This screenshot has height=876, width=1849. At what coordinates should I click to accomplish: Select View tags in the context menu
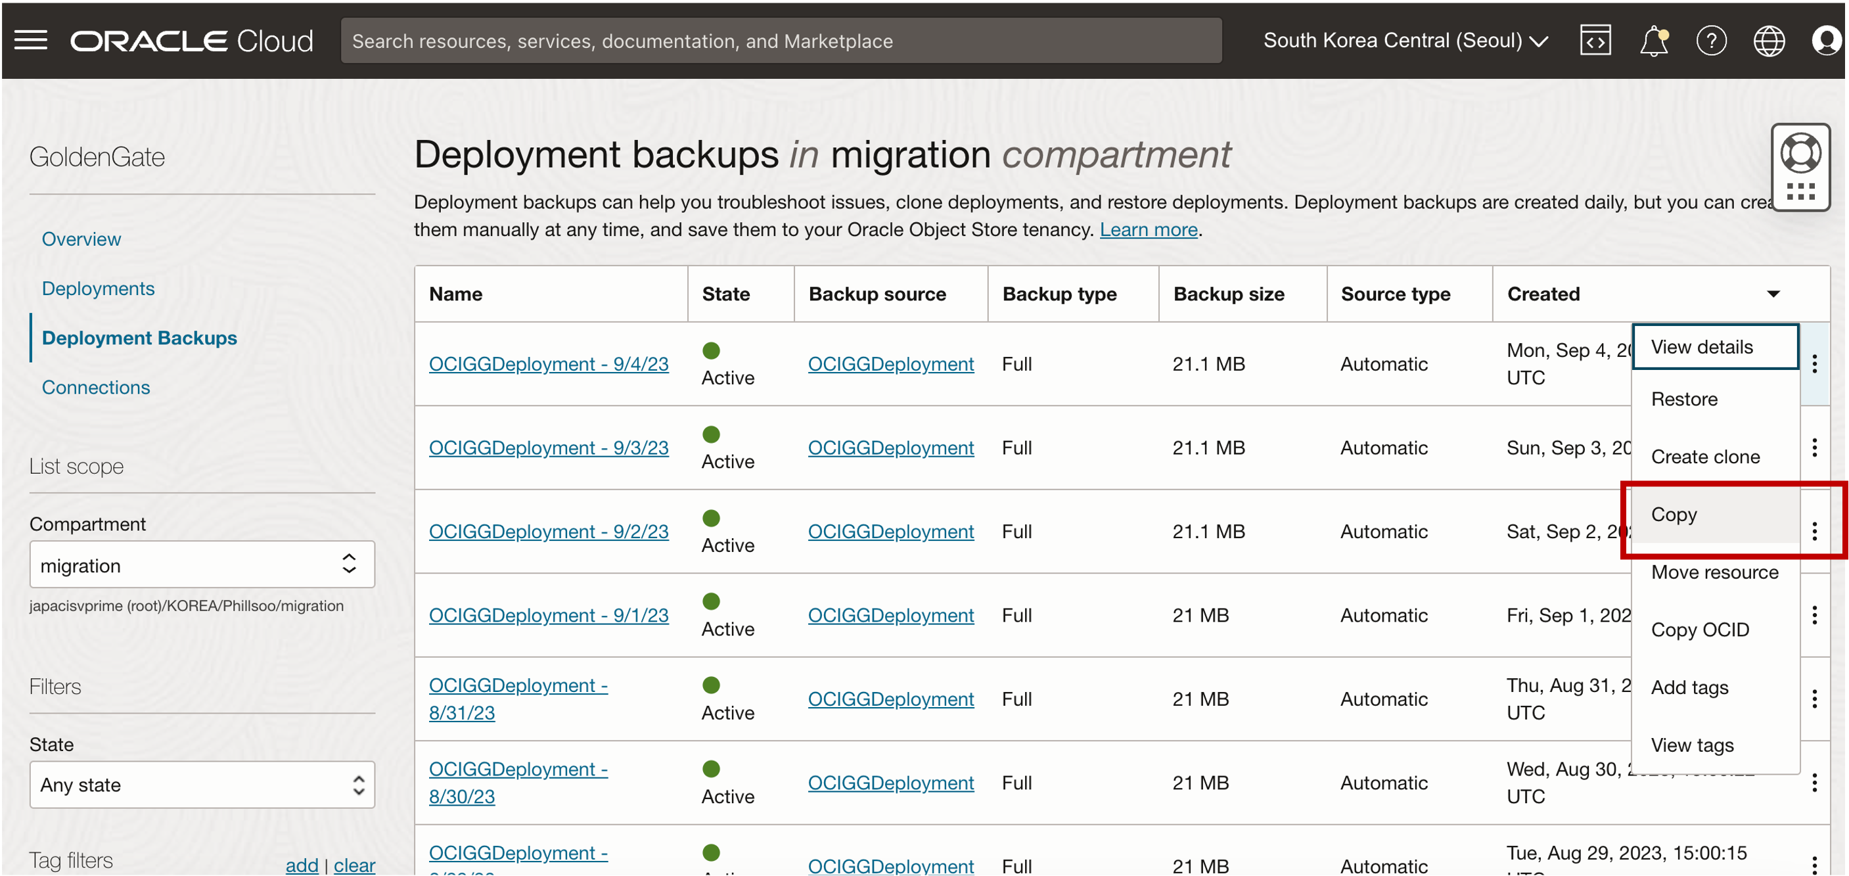point(1716,746)
